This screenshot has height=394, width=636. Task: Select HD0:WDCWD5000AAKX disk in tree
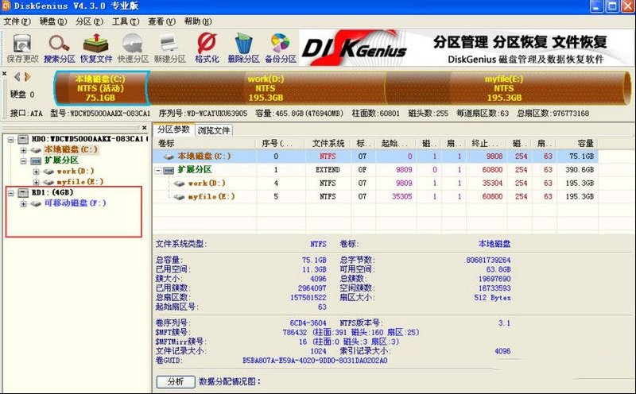coord(89,139)
